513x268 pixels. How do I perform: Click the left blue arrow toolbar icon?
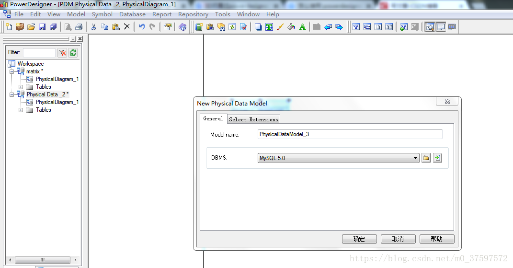[328, 27]
